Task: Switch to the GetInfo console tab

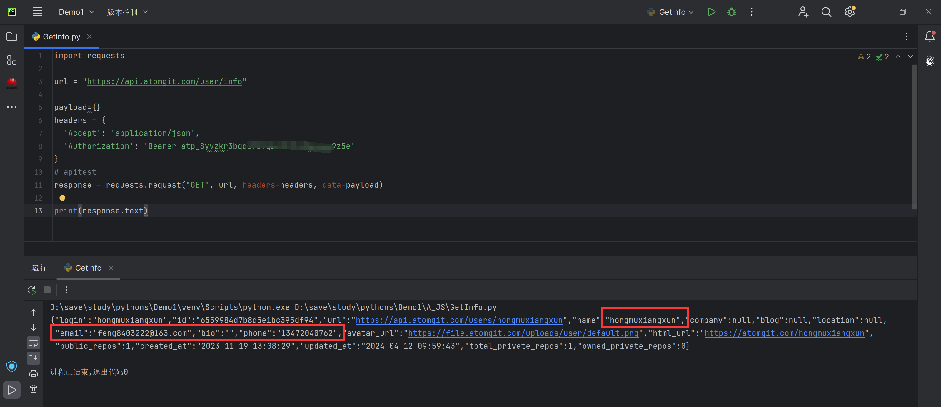Action: (x=88, y=268)
